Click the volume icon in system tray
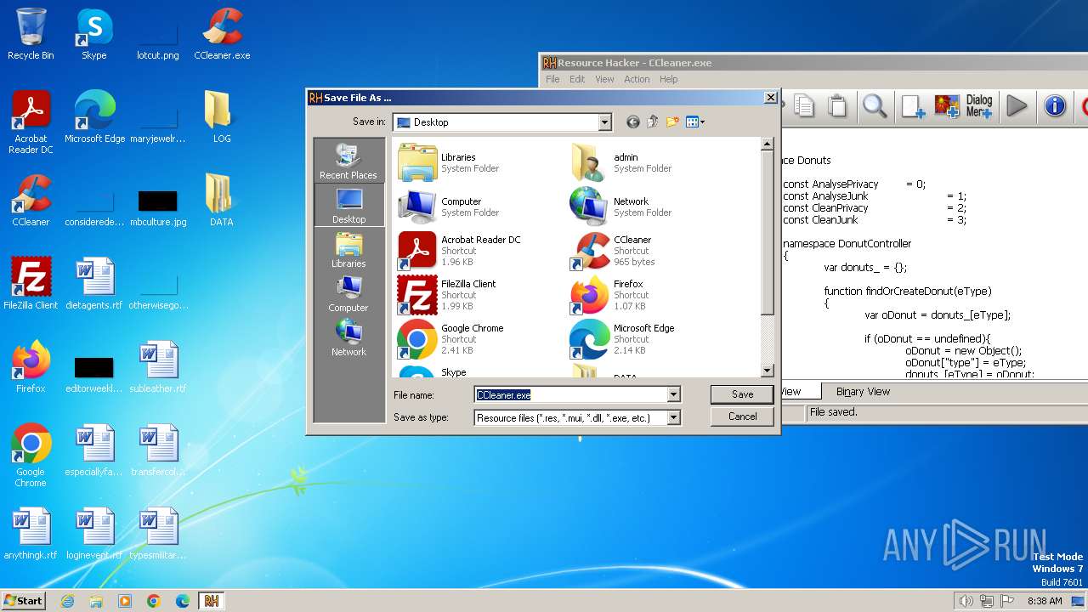The width and height of the screenshot is (1088, 612). tap(966, 601)
